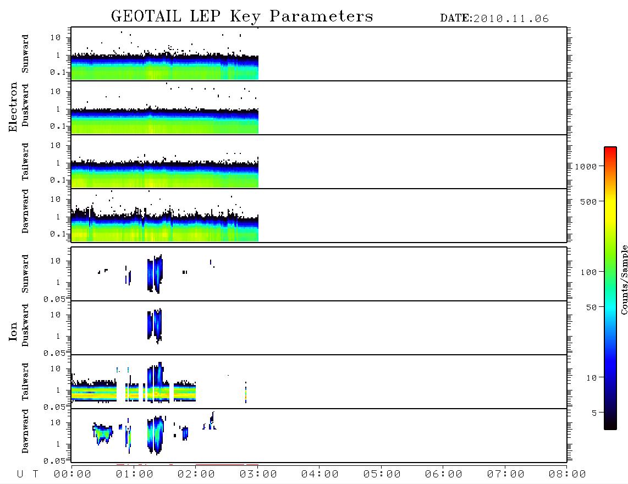The height and width of the screenshot is (484, 628).
Task: Click the 0.1 tick on Electron Sunward panel
Action: pyautogui.click(x=58, y=72)
